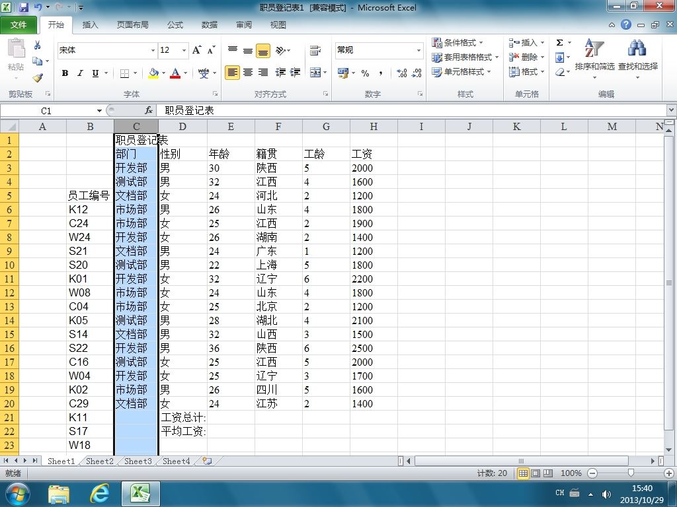The height and width of the screenshot is (507, 677).
Task: Click the zoom slider handle
Action: pos(631,473)
